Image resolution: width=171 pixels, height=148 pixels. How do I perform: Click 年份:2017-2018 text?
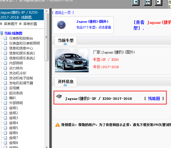pyautogui.click(x=106, y=67)
